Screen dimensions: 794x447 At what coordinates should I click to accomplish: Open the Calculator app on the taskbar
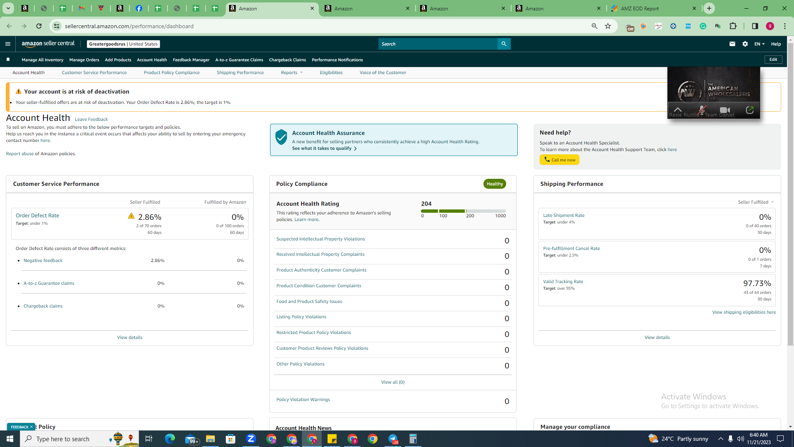click(x=413, y=439)
